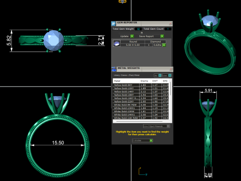Click the blue gemstone in the top view

[54, 40]
